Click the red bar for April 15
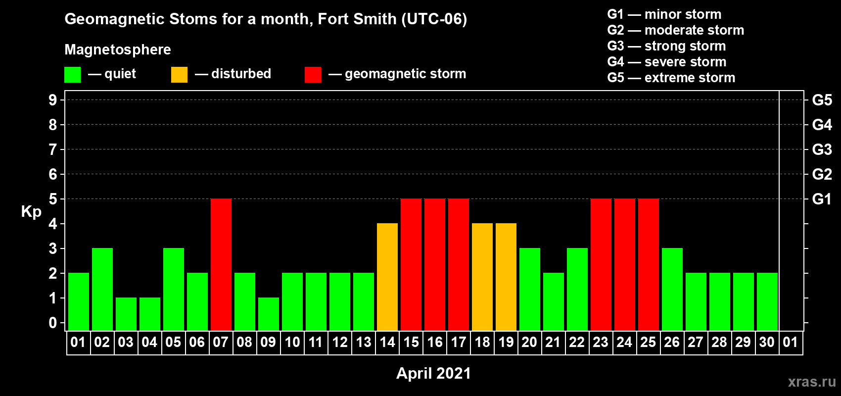 click(x=411, y=264)
